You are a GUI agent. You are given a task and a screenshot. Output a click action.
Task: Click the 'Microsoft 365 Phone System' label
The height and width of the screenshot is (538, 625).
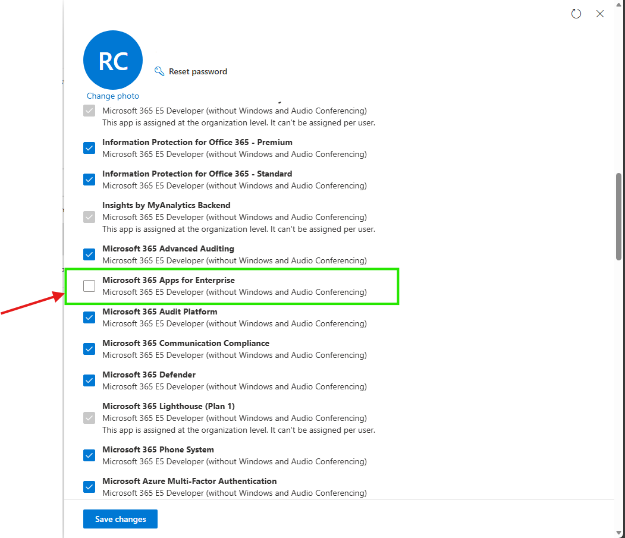tap(158, 449)
